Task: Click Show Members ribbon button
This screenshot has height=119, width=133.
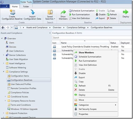Action: point(63,15)
